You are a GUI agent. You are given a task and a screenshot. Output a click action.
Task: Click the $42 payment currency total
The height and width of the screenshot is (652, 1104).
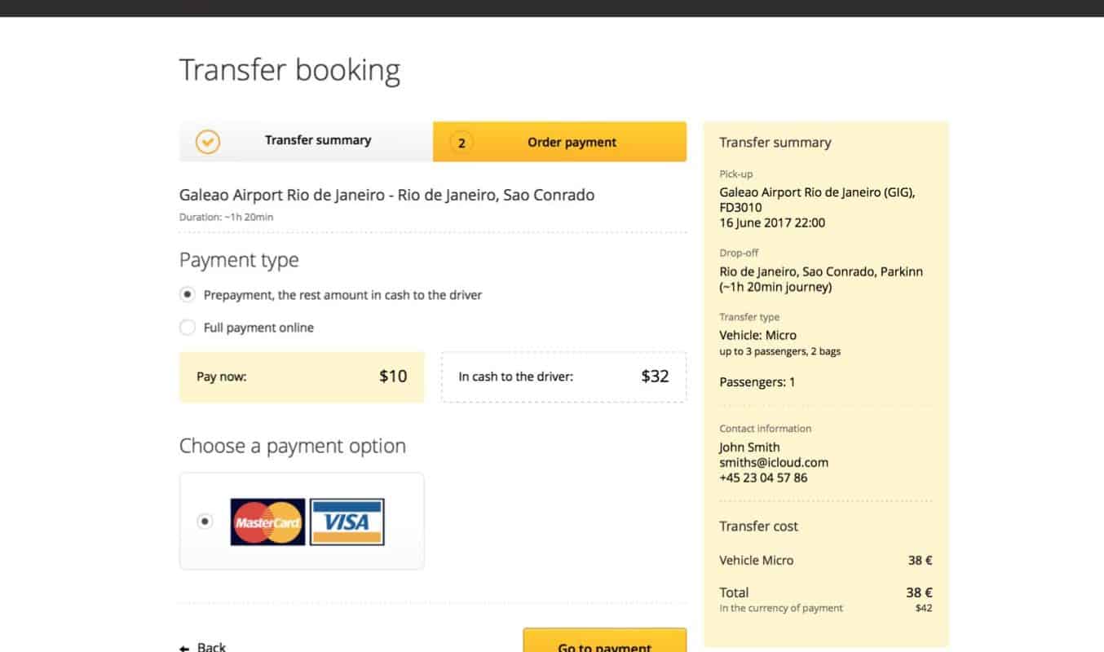(923, 608)
